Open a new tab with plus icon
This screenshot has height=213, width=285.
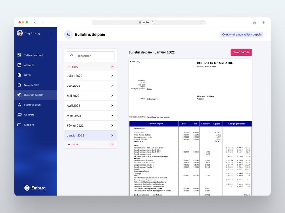pos(263,22)
